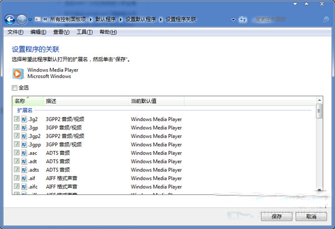This screenshot has height=229, width=335.
Task: Expand arrow after 默认程序 breadcrumb
Action: [x=121, y=20]
